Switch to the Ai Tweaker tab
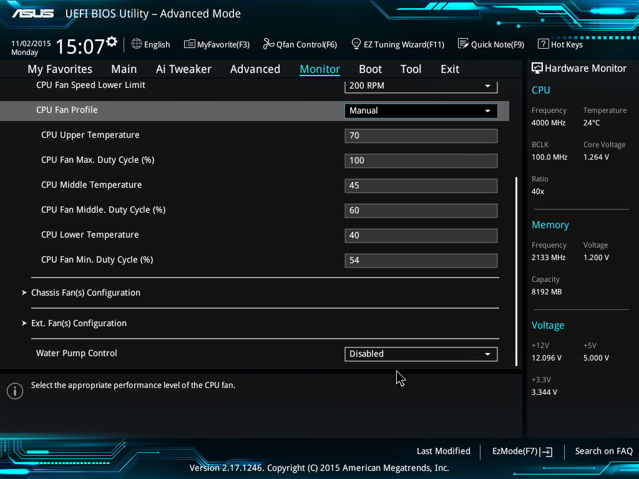 click(x=183, y=69)
